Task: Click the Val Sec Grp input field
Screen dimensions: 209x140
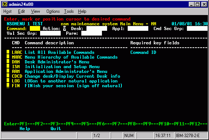Action: pos(50,33)
